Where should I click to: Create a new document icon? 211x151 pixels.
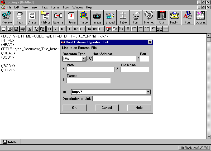(x=4, y=29)
